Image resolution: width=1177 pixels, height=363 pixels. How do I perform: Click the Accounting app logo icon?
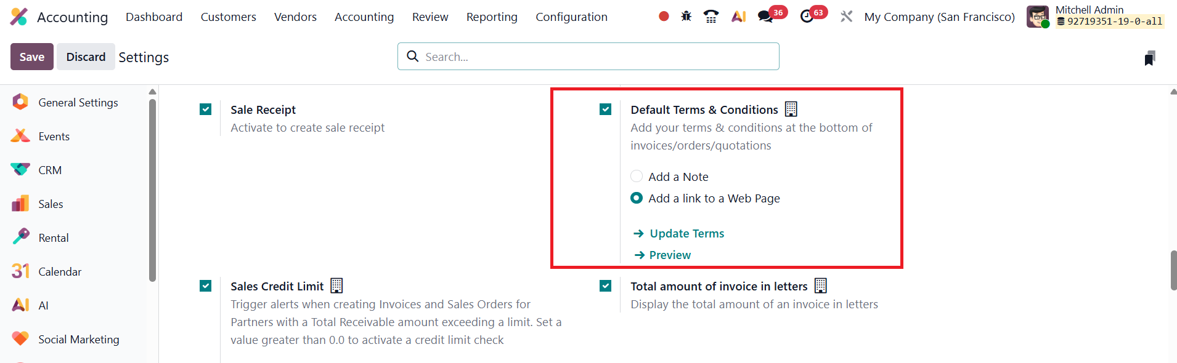(19, 17)
